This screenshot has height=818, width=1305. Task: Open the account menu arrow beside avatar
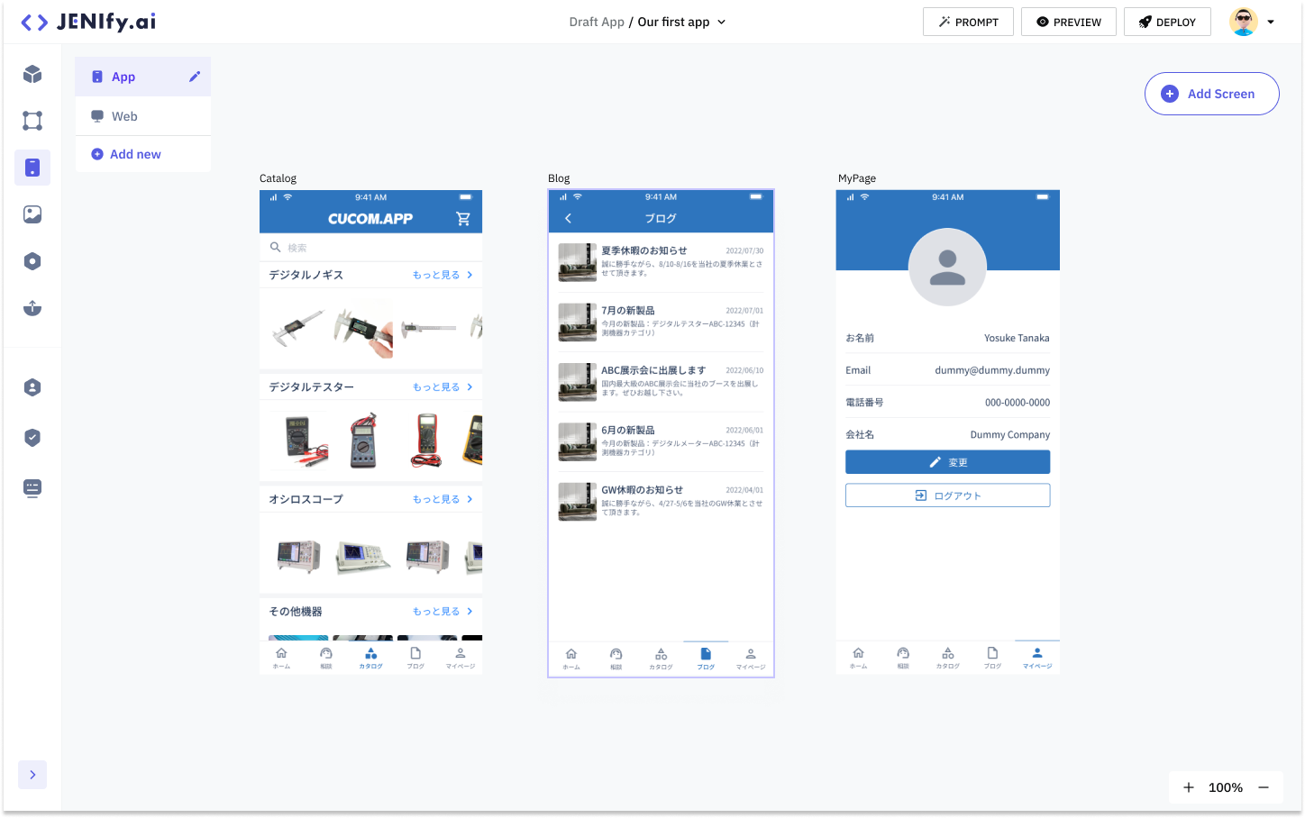pyautogui.click(x=1271, y=22)
